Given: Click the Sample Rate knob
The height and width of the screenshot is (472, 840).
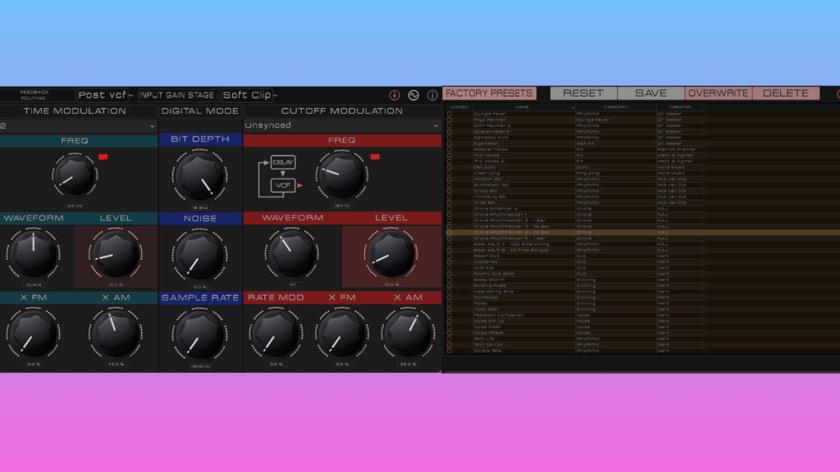Looking at the screenshot, I should pyautogui.click(x=199, y=334).
